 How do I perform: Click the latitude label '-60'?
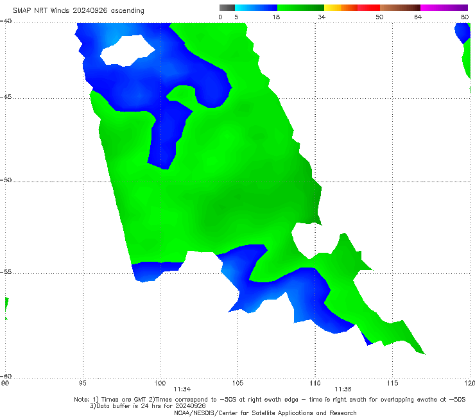click(6, 376)
